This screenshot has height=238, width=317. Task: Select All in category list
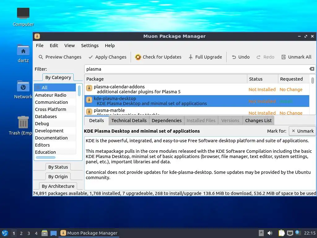click(55, 88)
